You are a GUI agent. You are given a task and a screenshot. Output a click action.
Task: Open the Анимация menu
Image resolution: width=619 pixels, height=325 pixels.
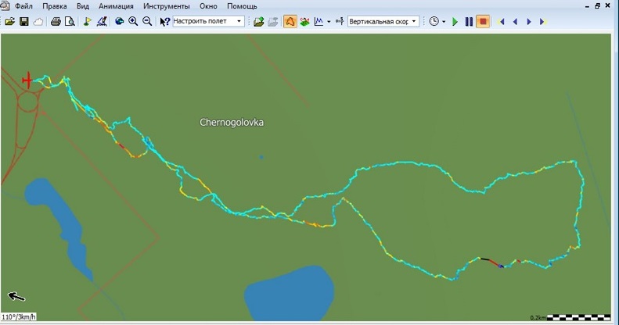[116, 6]
